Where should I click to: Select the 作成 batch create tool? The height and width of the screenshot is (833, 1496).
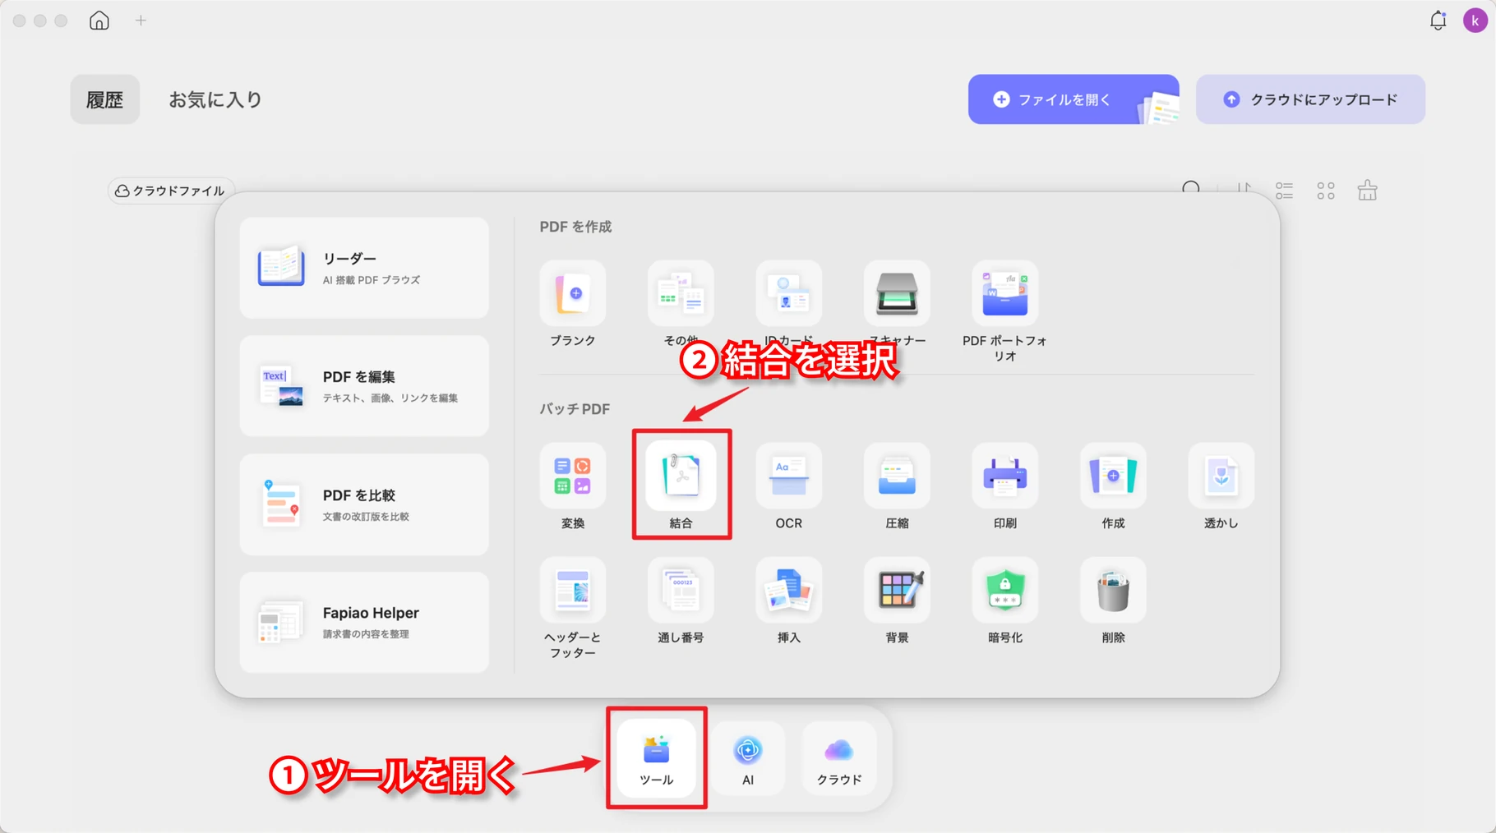pyautogui.click(x=1113, y=476)
